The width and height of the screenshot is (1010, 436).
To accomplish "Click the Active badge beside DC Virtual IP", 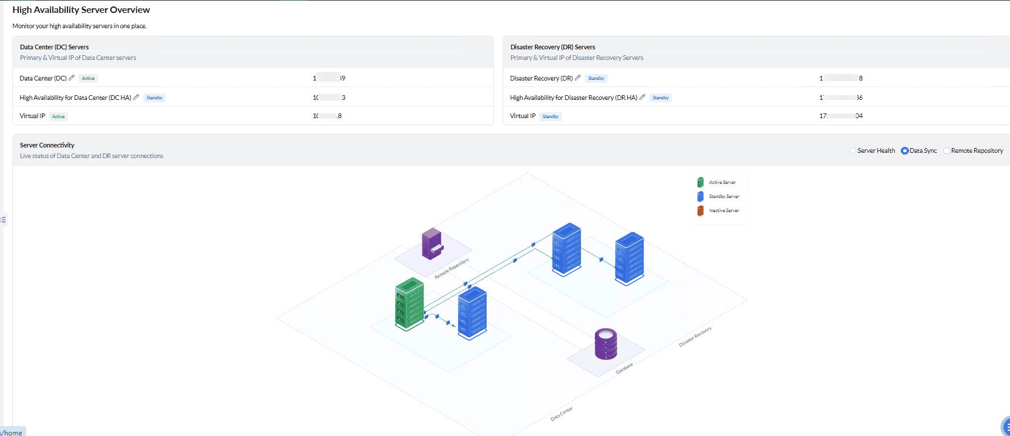I will [58, 116].
